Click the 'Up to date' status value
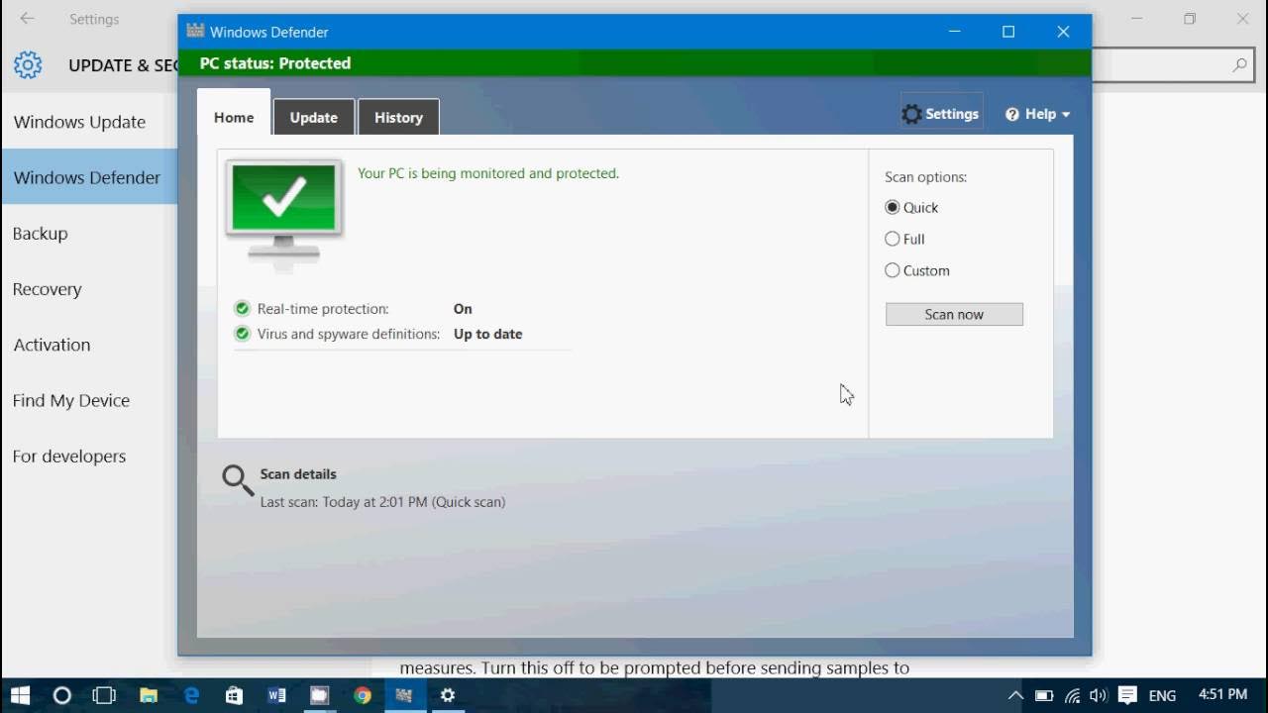The image size is (1268, 713). coord(487,334)
